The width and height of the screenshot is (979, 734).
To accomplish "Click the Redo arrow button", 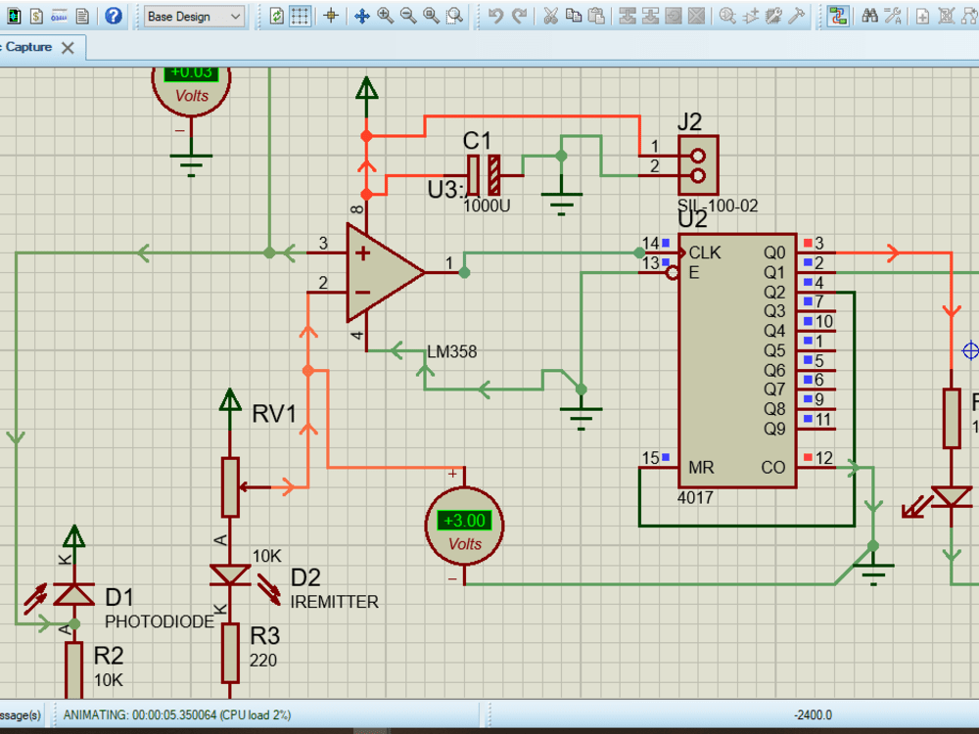I will [519, 17].
